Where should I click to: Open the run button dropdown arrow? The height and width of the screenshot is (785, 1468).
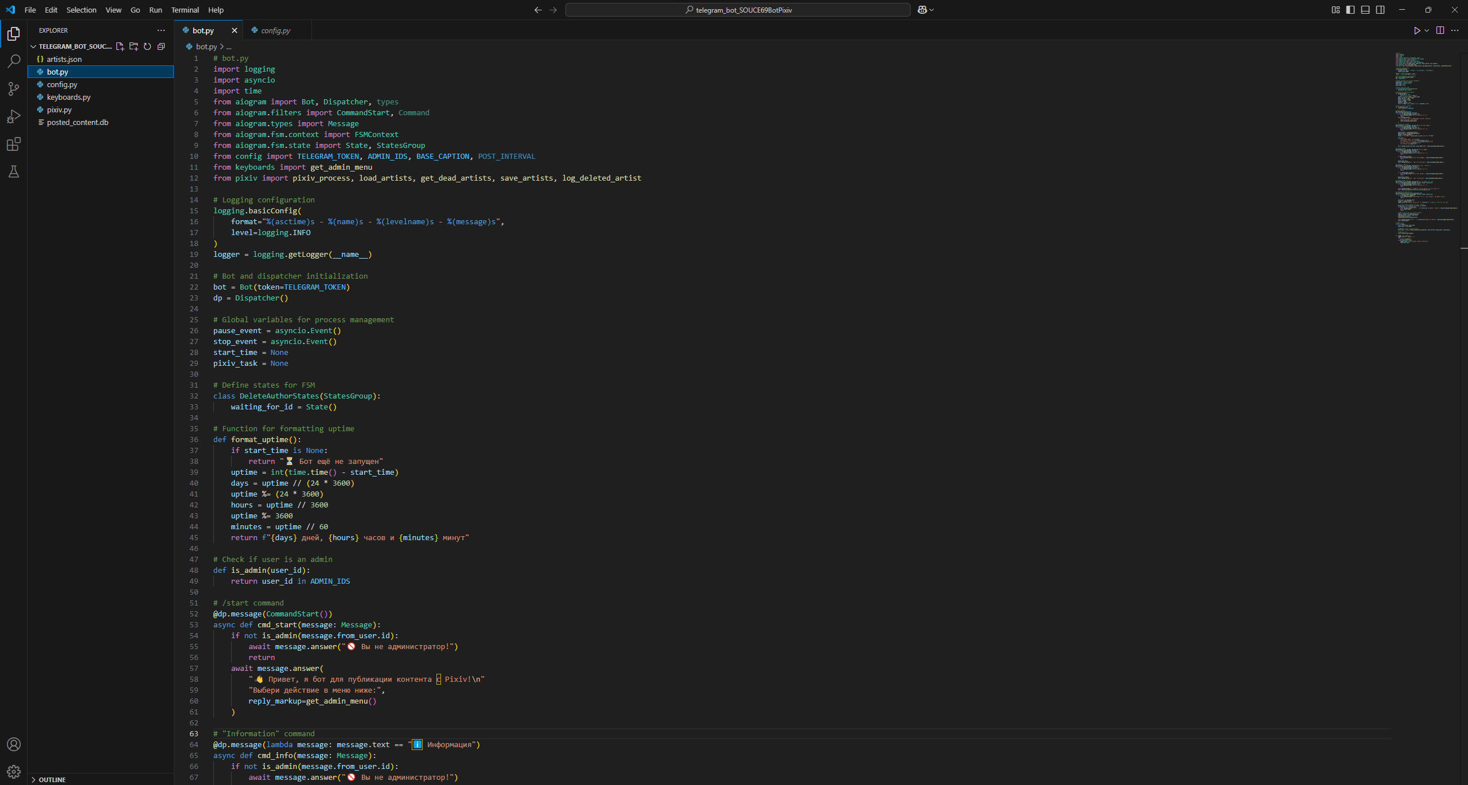click(1426, 30)
